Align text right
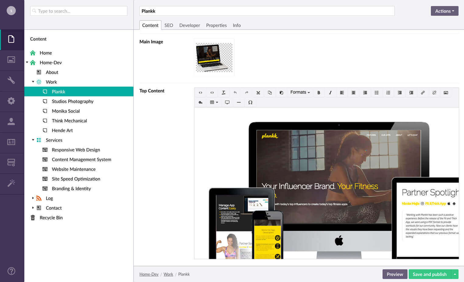Image resolution: width=464 pixels, height=282 pixels. (365, 93)
